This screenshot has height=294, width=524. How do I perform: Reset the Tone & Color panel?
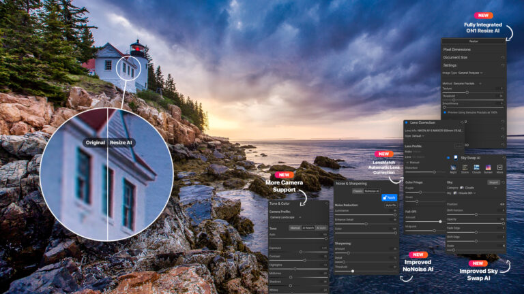pos(327,203)
